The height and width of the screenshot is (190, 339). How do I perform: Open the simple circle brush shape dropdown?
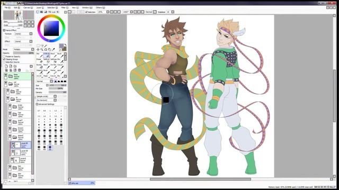[46, 97]
